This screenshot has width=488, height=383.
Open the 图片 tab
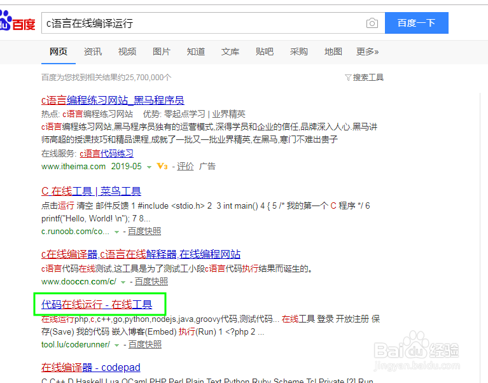click(162, 52)
